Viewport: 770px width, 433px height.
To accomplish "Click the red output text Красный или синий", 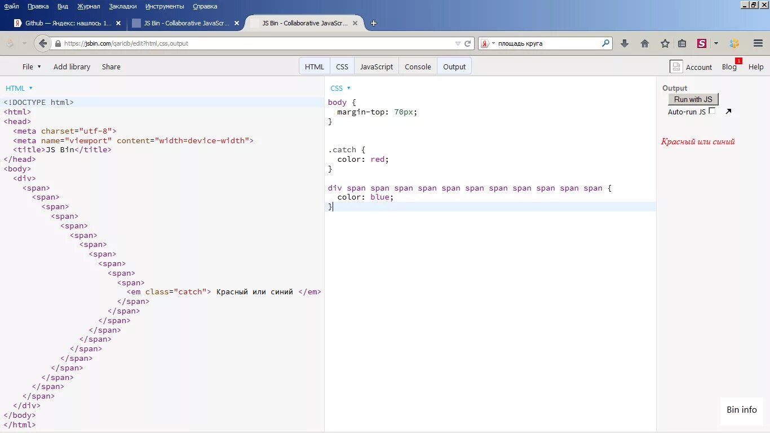I will [x=698, y=142].
